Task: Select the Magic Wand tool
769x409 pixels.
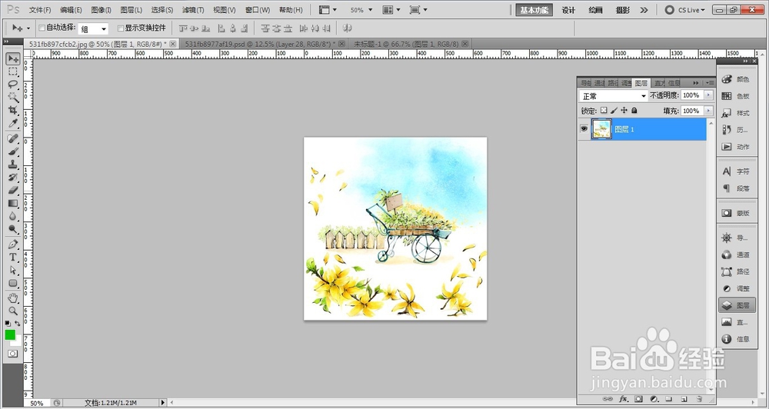Action: [x=13, y=97]
